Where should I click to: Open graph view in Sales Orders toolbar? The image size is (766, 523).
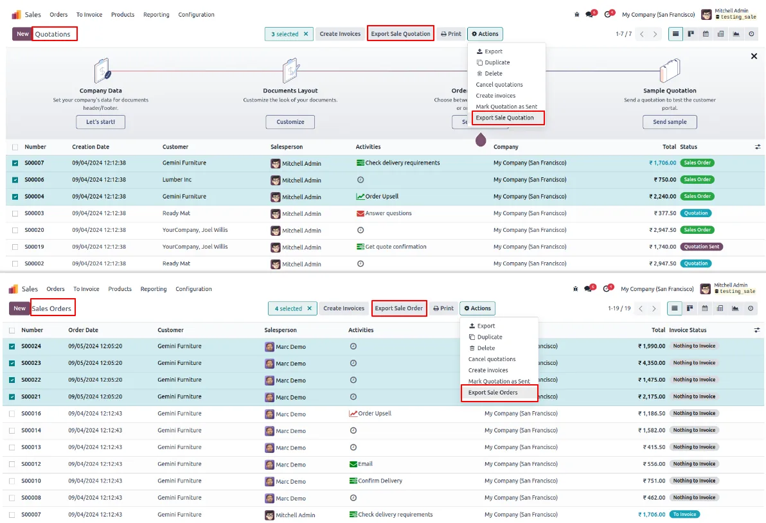point(735,308)
